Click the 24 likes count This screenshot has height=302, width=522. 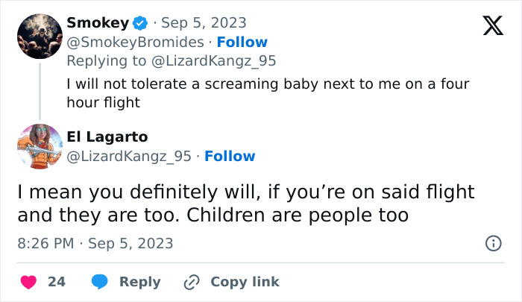click(57, 281)
